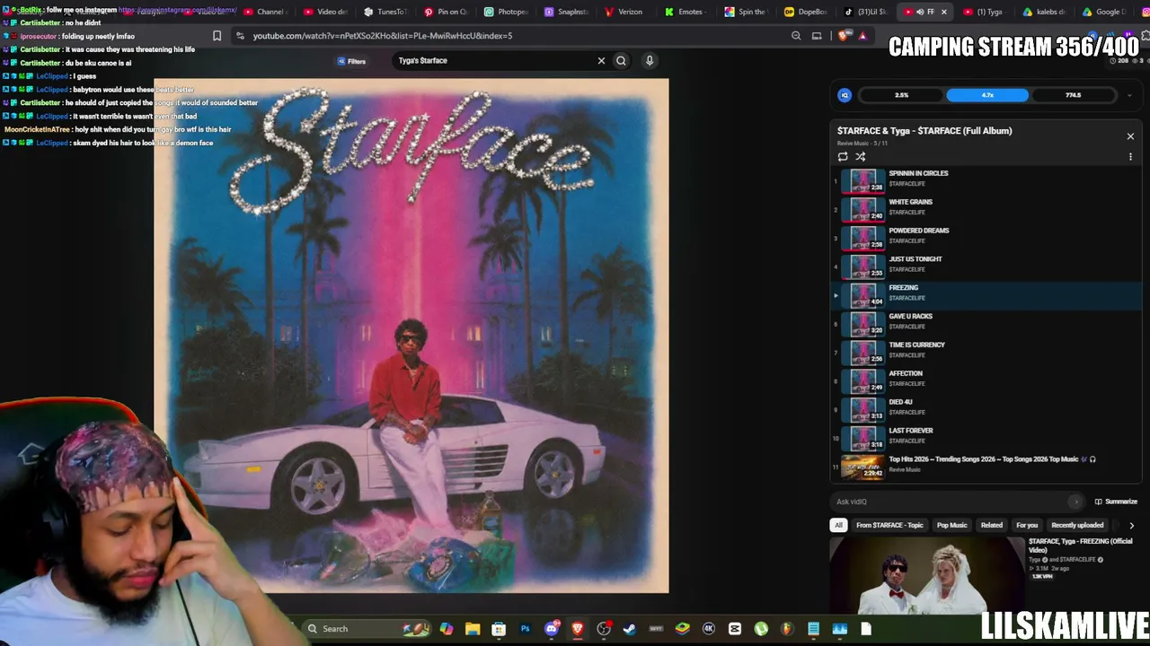Open the $TARFACE, Tyga - FREEZING video title
The width and height of the screenshot is (1150, 646).
[1080, 546]
